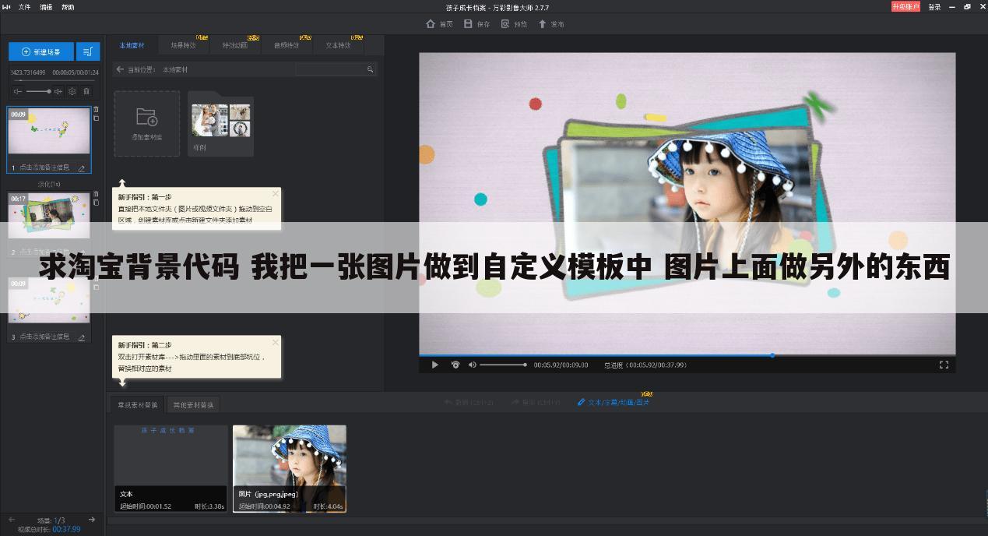The width and height of the screenshot is (988, 536).
Task: Click 预览 preview in top toolbar
Action: 515,24
